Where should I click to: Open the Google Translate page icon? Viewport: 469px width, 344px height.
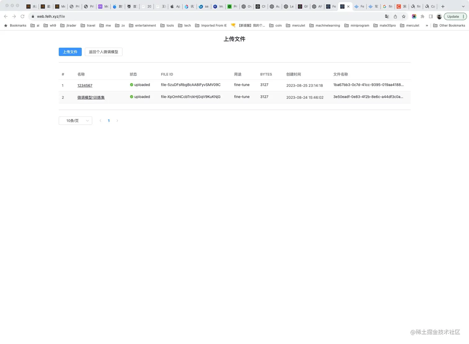click(x=387, y=16)
